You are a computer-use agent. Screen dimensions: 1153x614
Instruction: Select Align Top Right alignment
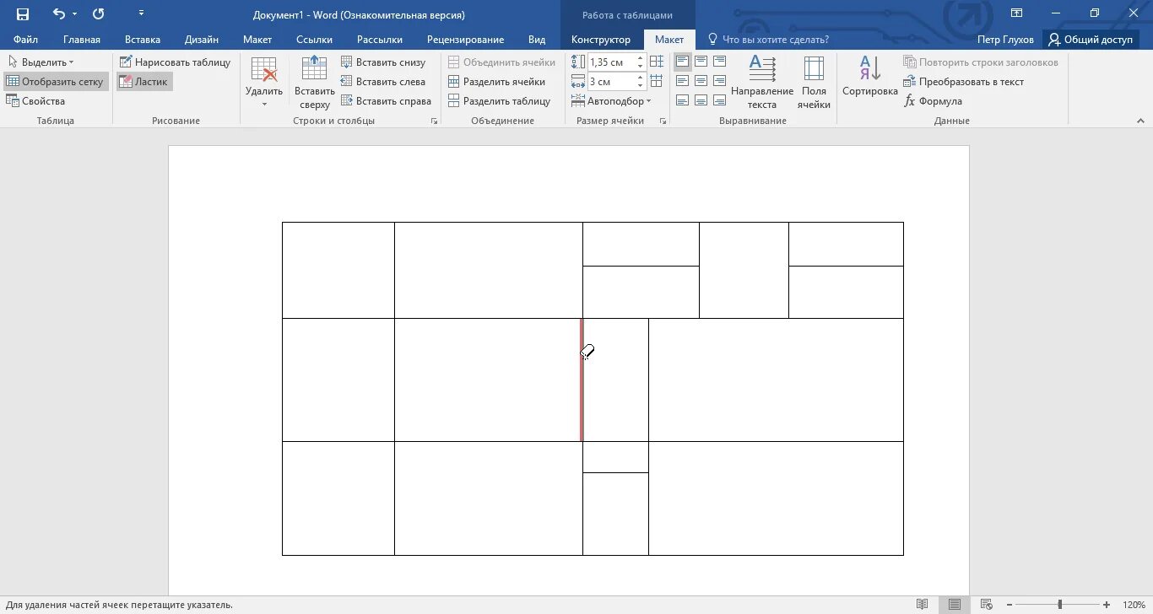click(x=719, y=62)
